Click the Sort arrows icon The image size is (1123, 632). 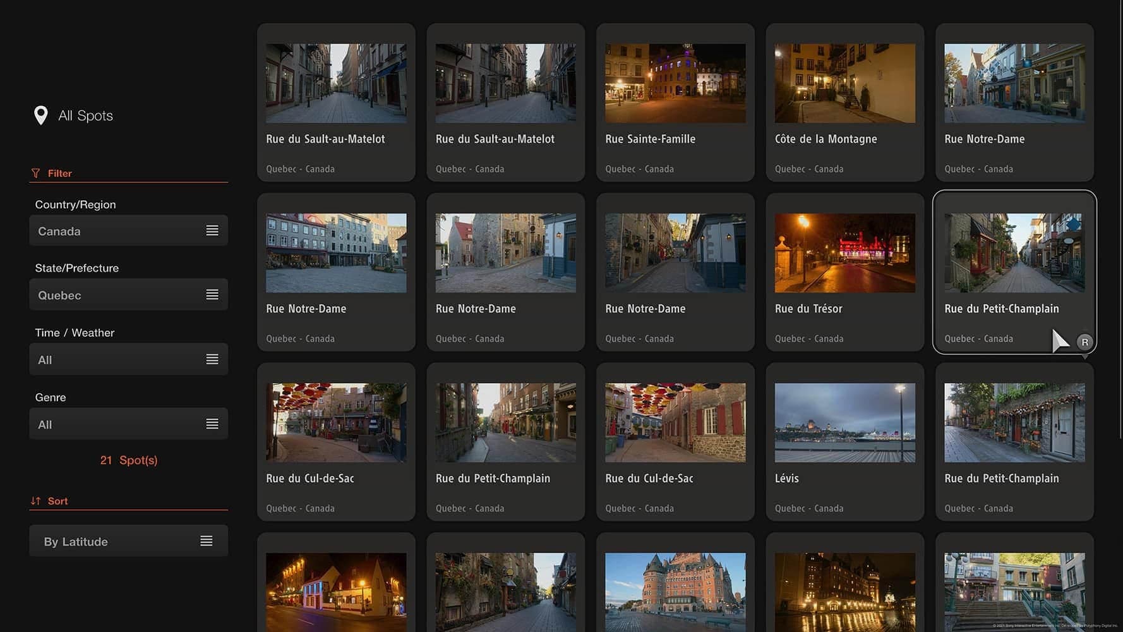click(35, 501)
